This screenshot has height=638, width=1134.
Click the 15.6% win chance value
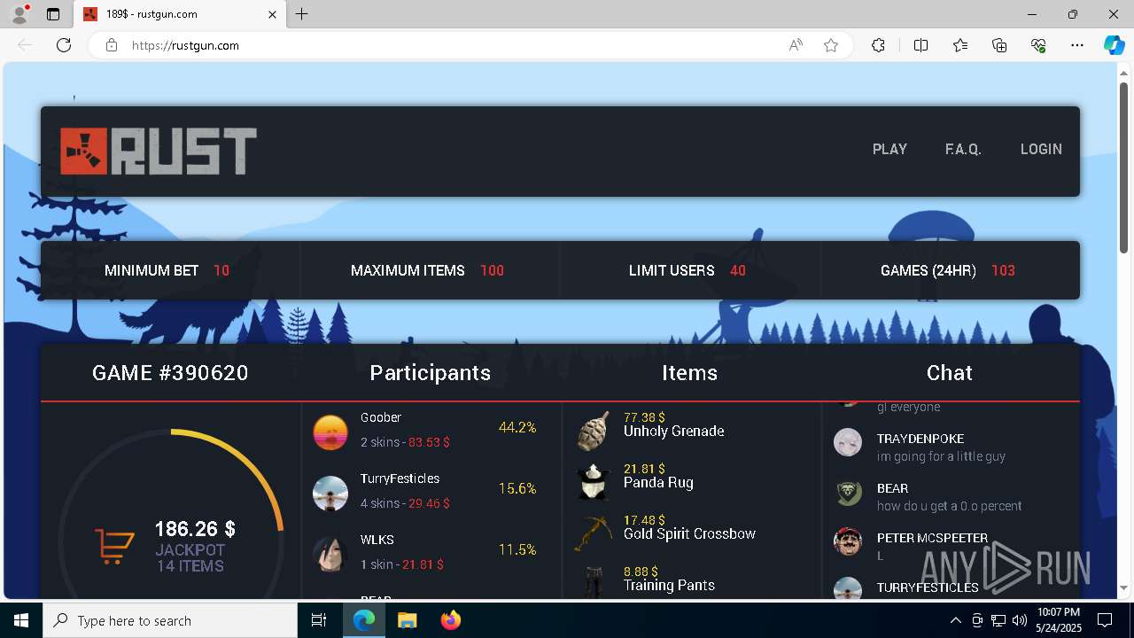click(x=517, y=488)
